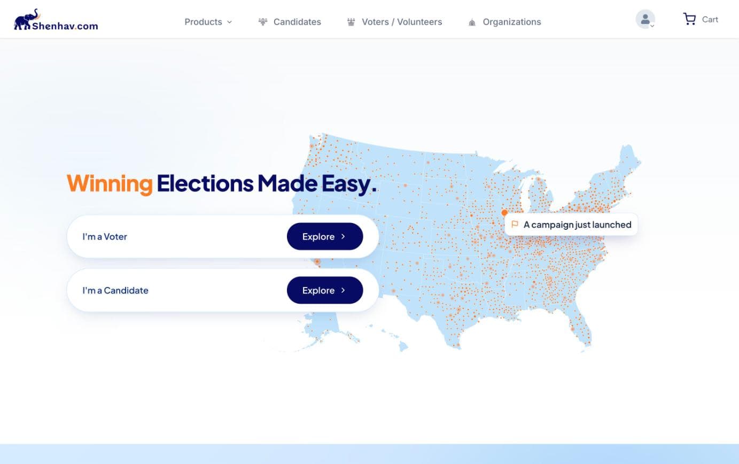Click the orange campaign marker dot on map
Viewport: 739px width, 464px height.
click(504, 212)
